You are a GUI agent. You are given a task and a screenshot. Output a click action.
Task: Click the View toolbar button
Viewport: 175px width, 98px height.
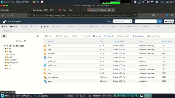click(146, 27)
